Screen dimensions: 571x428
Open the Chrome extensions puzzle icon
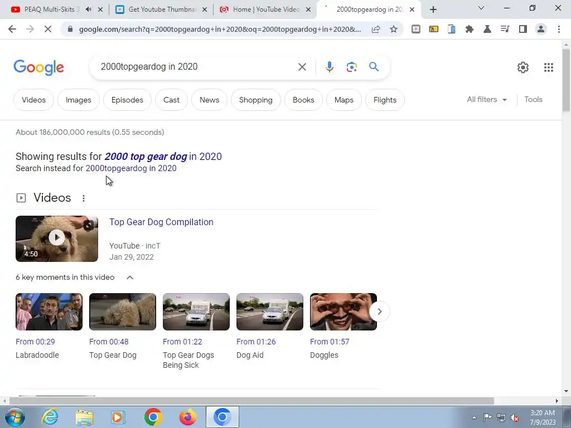tap(470, 29)
